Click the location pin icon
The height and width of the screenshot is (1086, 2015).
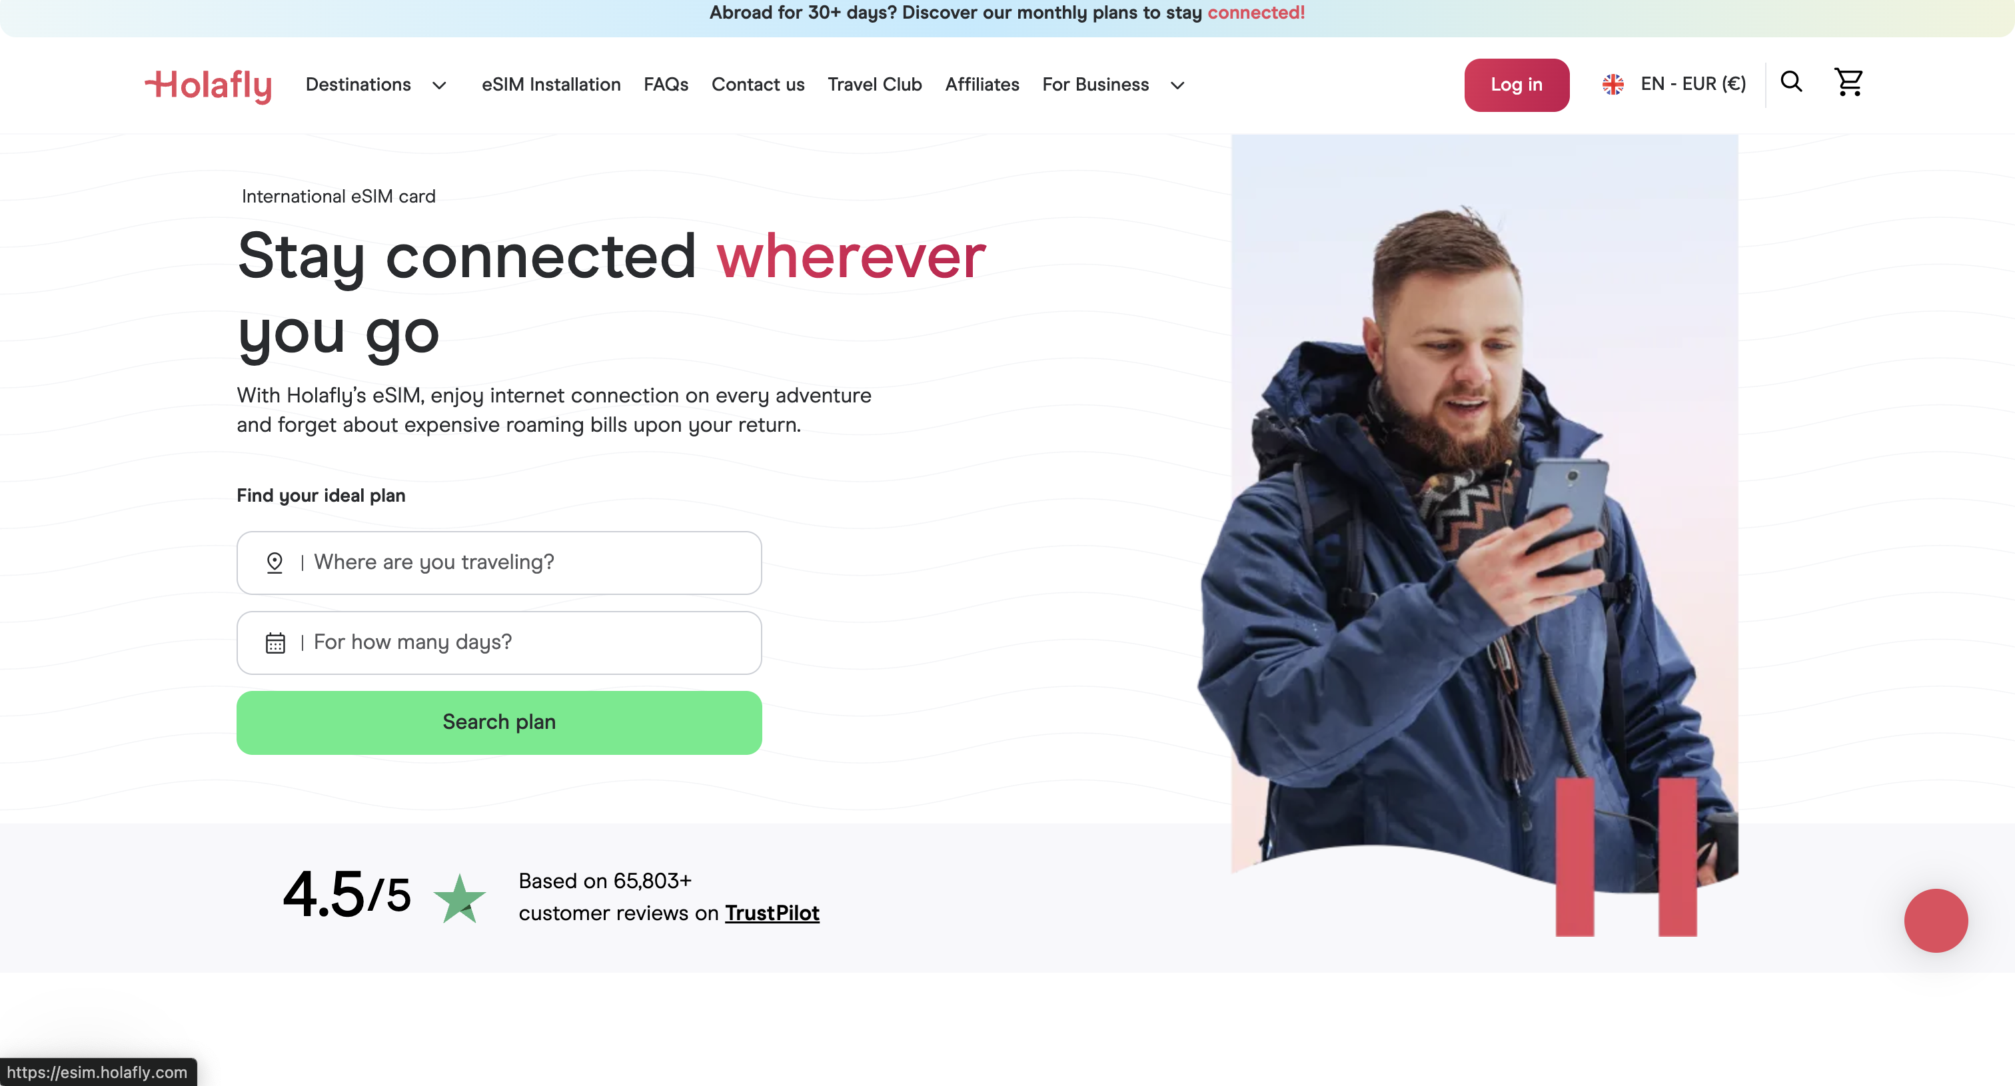point(275,562)
